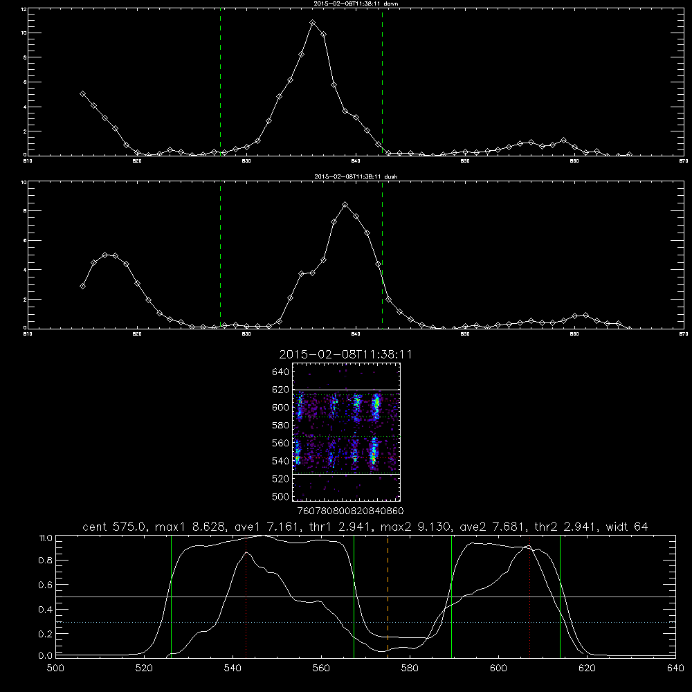Click the right green dashed line in dusk plot

(x=382, y=255)
